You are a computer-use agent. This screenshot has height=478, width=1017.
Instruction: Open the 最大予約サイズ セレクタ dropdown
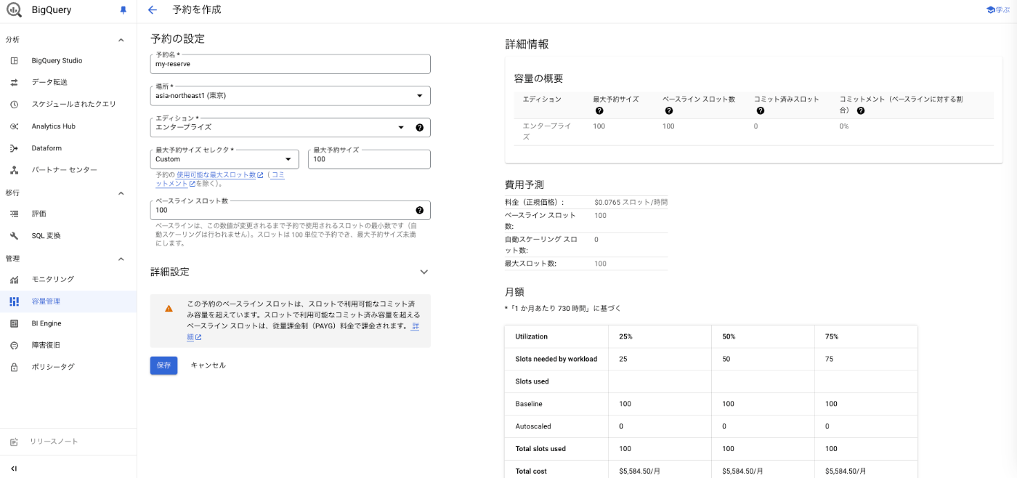[x=224, y=159]
